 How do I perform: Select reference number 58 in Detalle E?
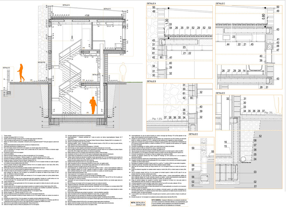(193, 165)
